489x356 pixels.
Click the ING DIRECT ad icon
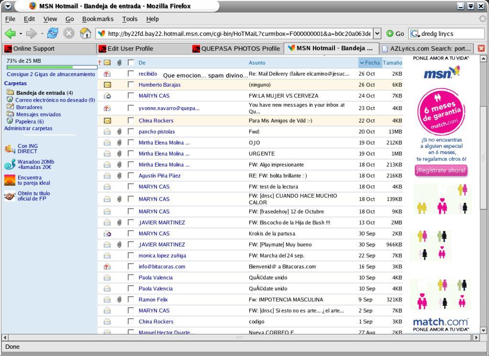coord(10,149)
